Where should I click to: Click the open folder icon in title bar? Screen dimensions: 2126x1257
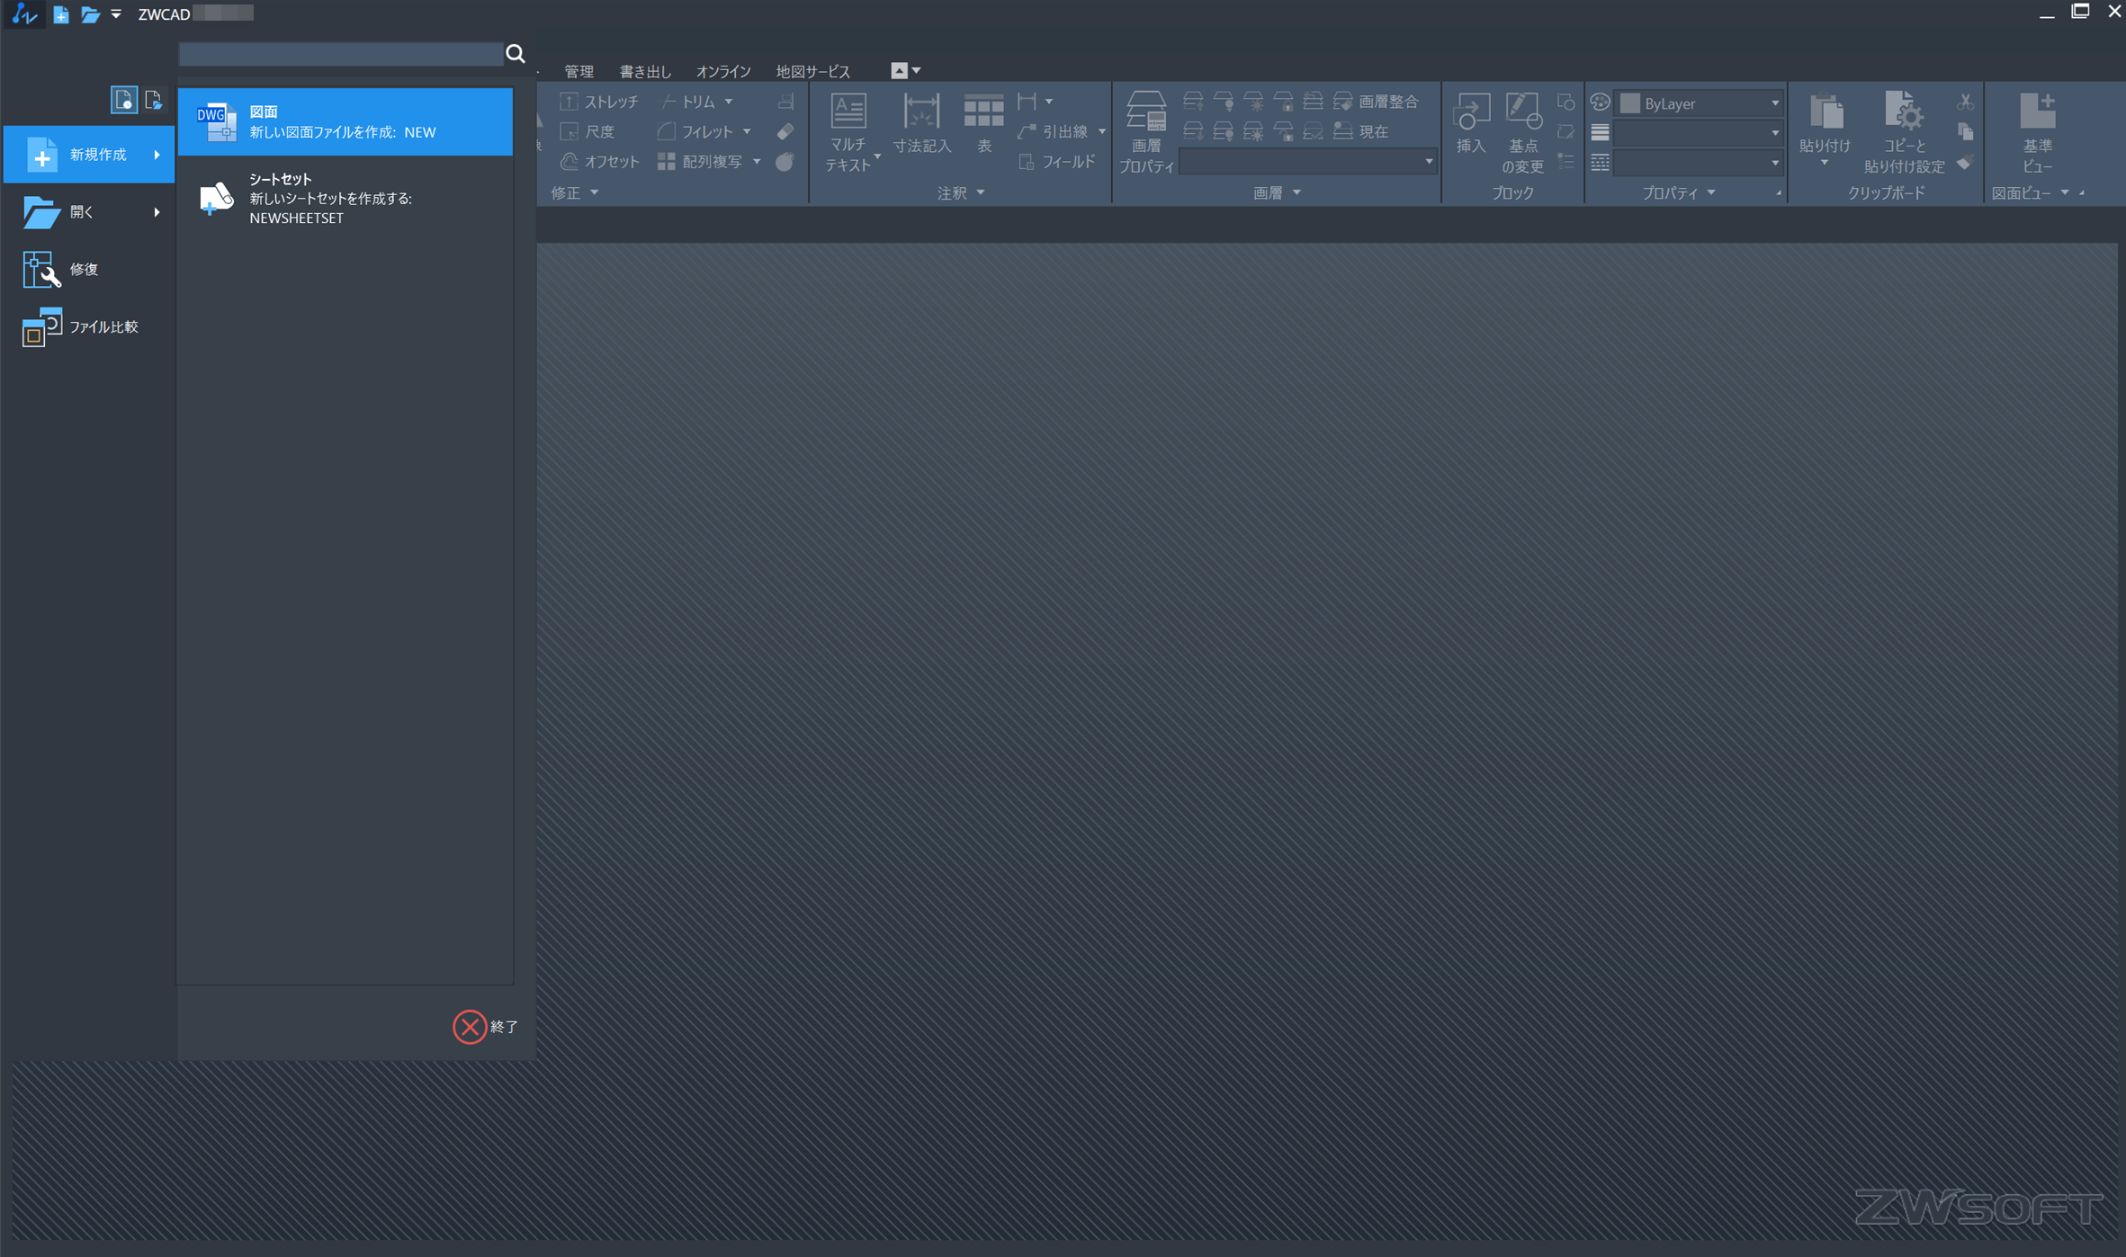click(x=90, y=14)
